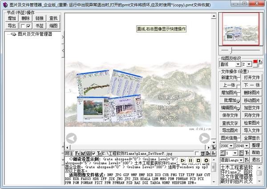Toggle checkbox beside 图片信息
The width and height of the screenshot is (267, 189).
tap(239, 139)
